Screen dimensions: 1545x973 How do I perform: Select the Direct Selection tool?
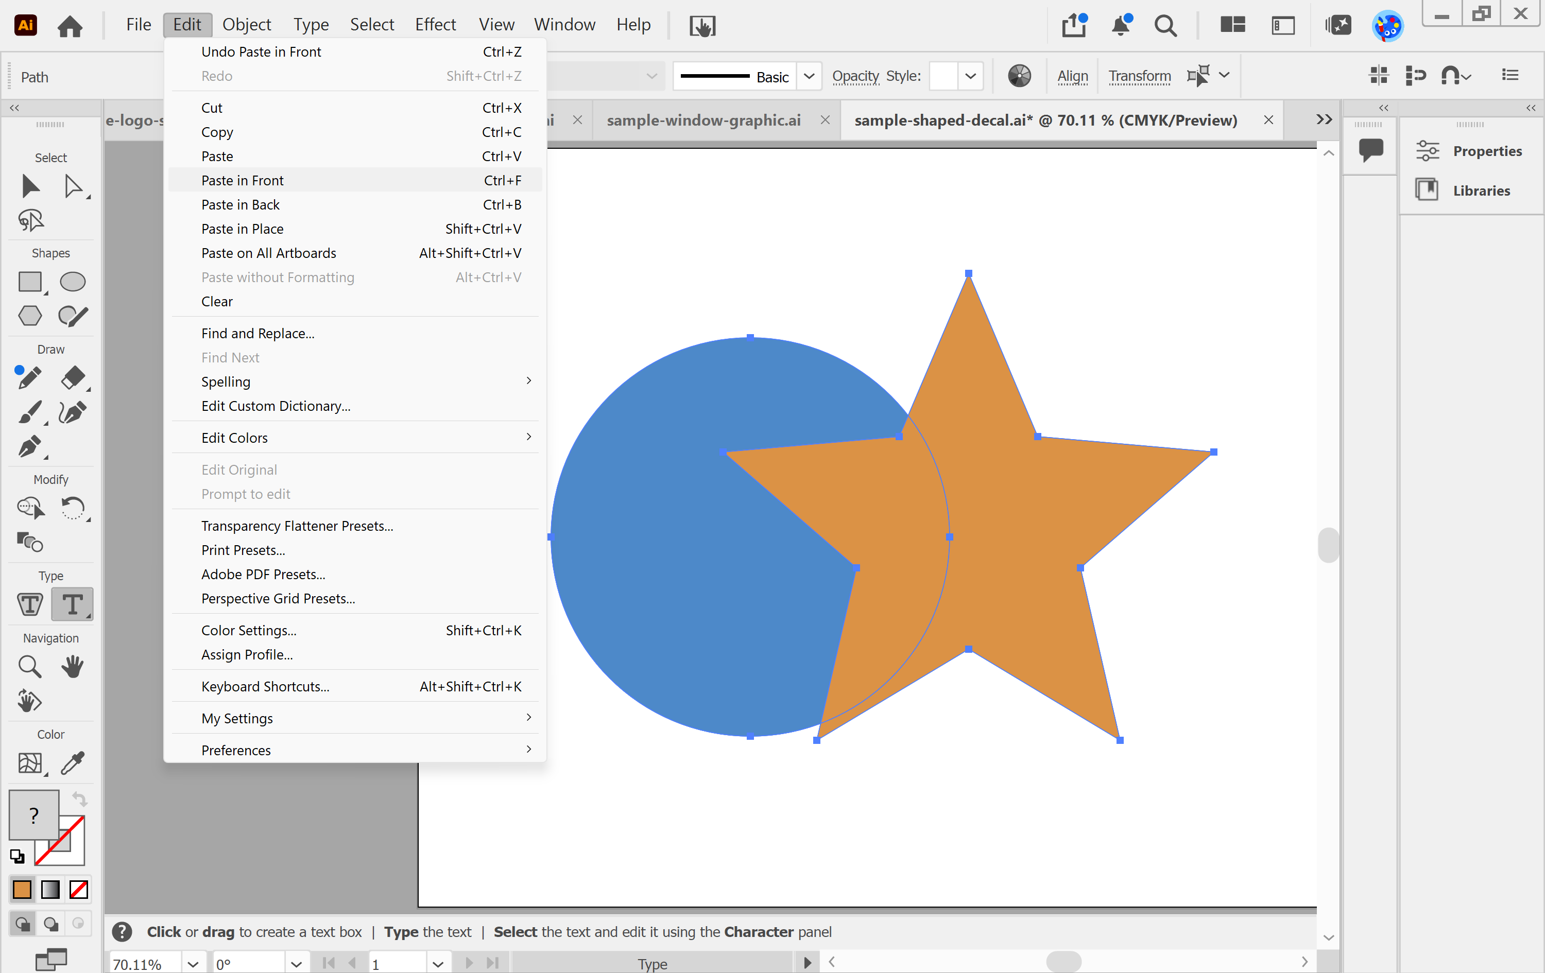tap(73, 186)
